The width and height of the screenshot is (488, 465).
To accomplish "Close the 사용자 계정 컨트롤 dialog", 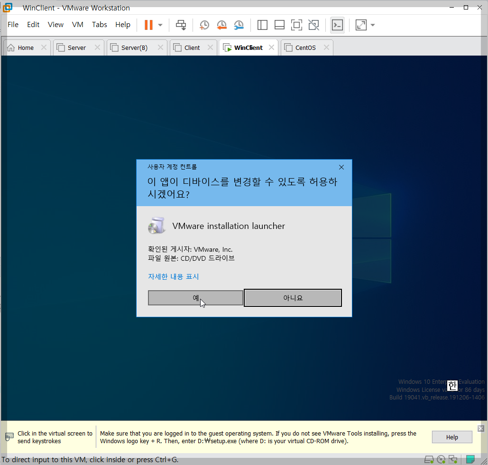I will coord(341,167).
